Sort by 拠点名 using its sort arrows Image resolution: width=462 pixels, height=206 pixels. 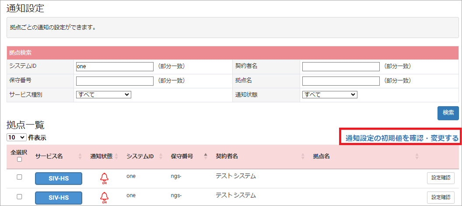[416, 157]
